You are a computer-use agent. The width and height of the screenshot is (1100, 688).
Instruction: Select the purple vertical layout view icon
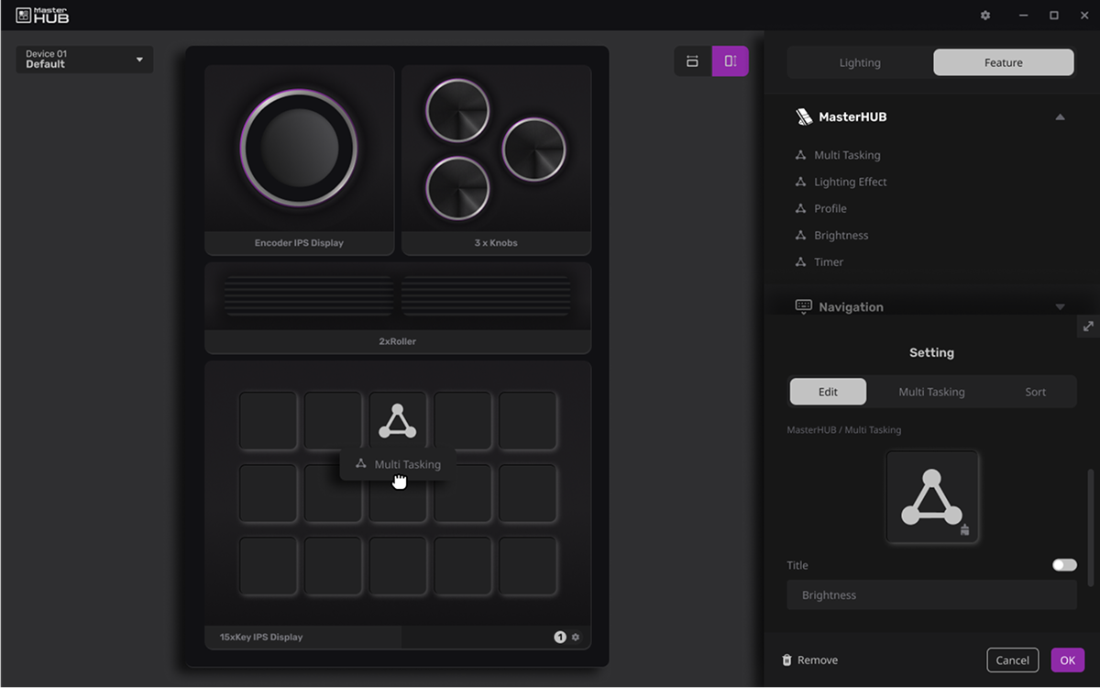[x=731, y=61]
